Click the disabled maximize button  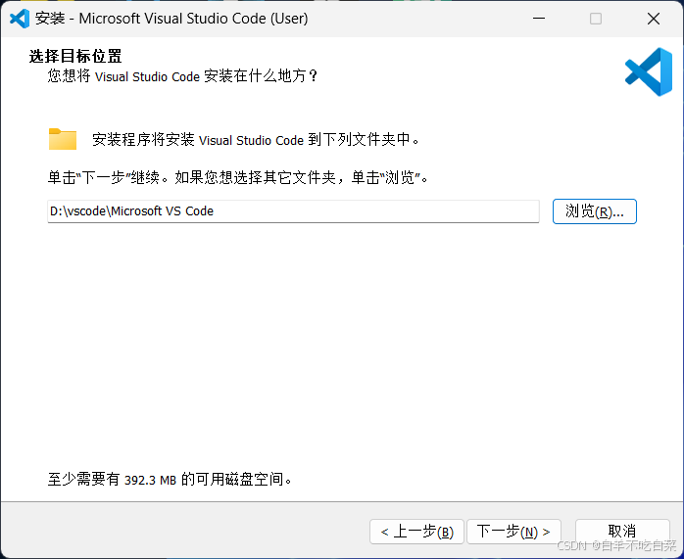point(596,19)
